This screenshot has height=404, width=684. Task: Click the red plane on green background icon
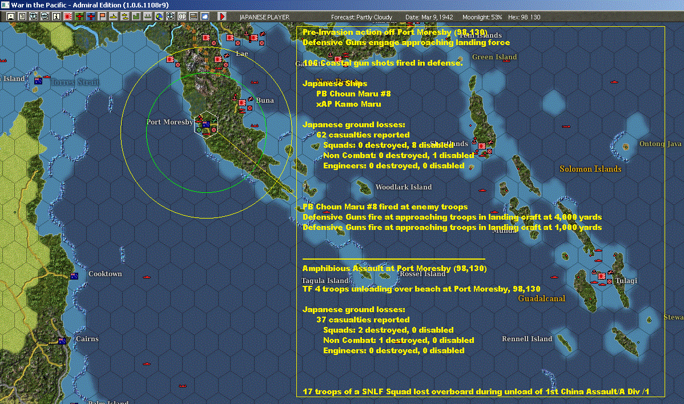(x=79, y=17)
